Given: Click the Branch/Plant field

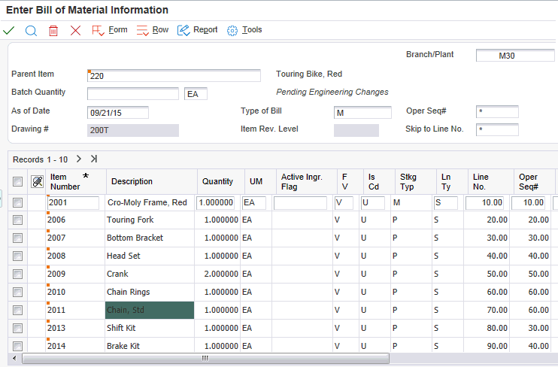Looking at the screenshot, I should (515, 56).
